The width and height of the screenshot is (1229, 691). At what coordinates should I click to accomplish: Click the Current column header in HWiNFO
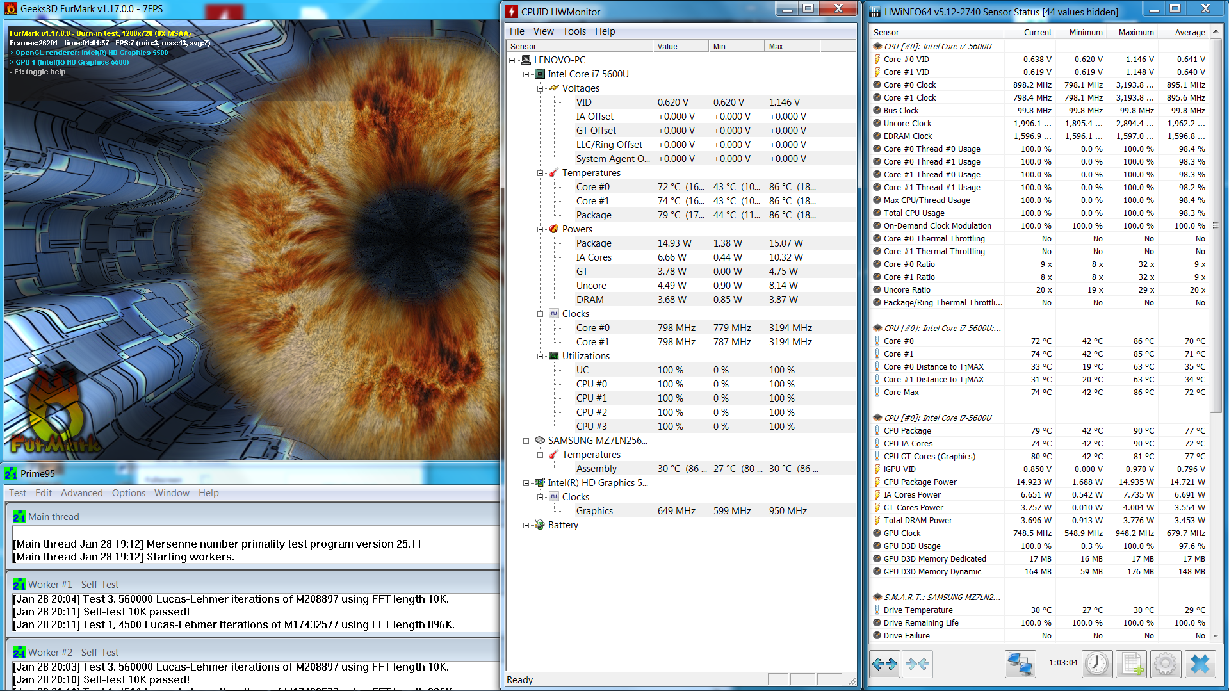[1029, 32]
